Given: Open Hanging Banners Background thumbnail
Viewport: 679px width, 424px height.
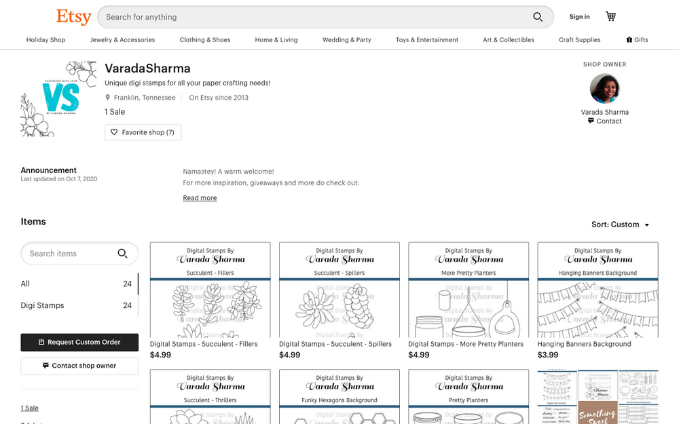Looking at the screenshot, I should (598, 290).
